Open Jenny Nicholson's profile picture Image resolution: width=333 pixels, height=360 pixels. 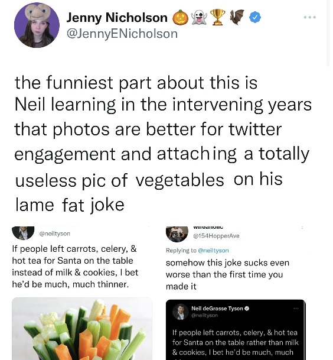[x=37, y=25]
